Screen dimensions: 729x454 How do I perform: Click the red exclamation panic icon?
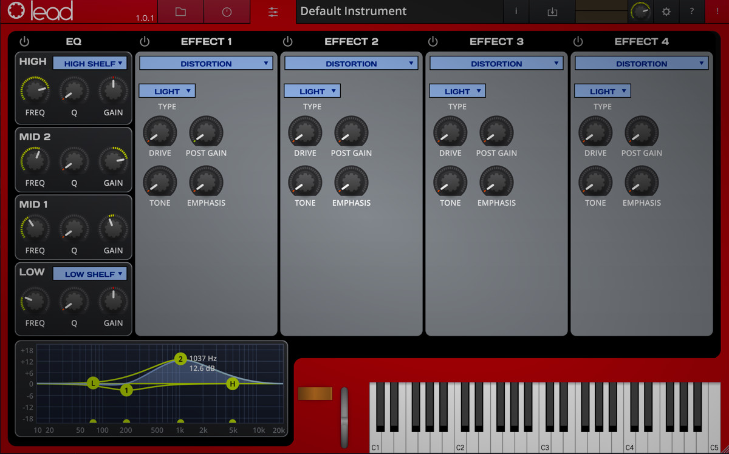[716, 11]
